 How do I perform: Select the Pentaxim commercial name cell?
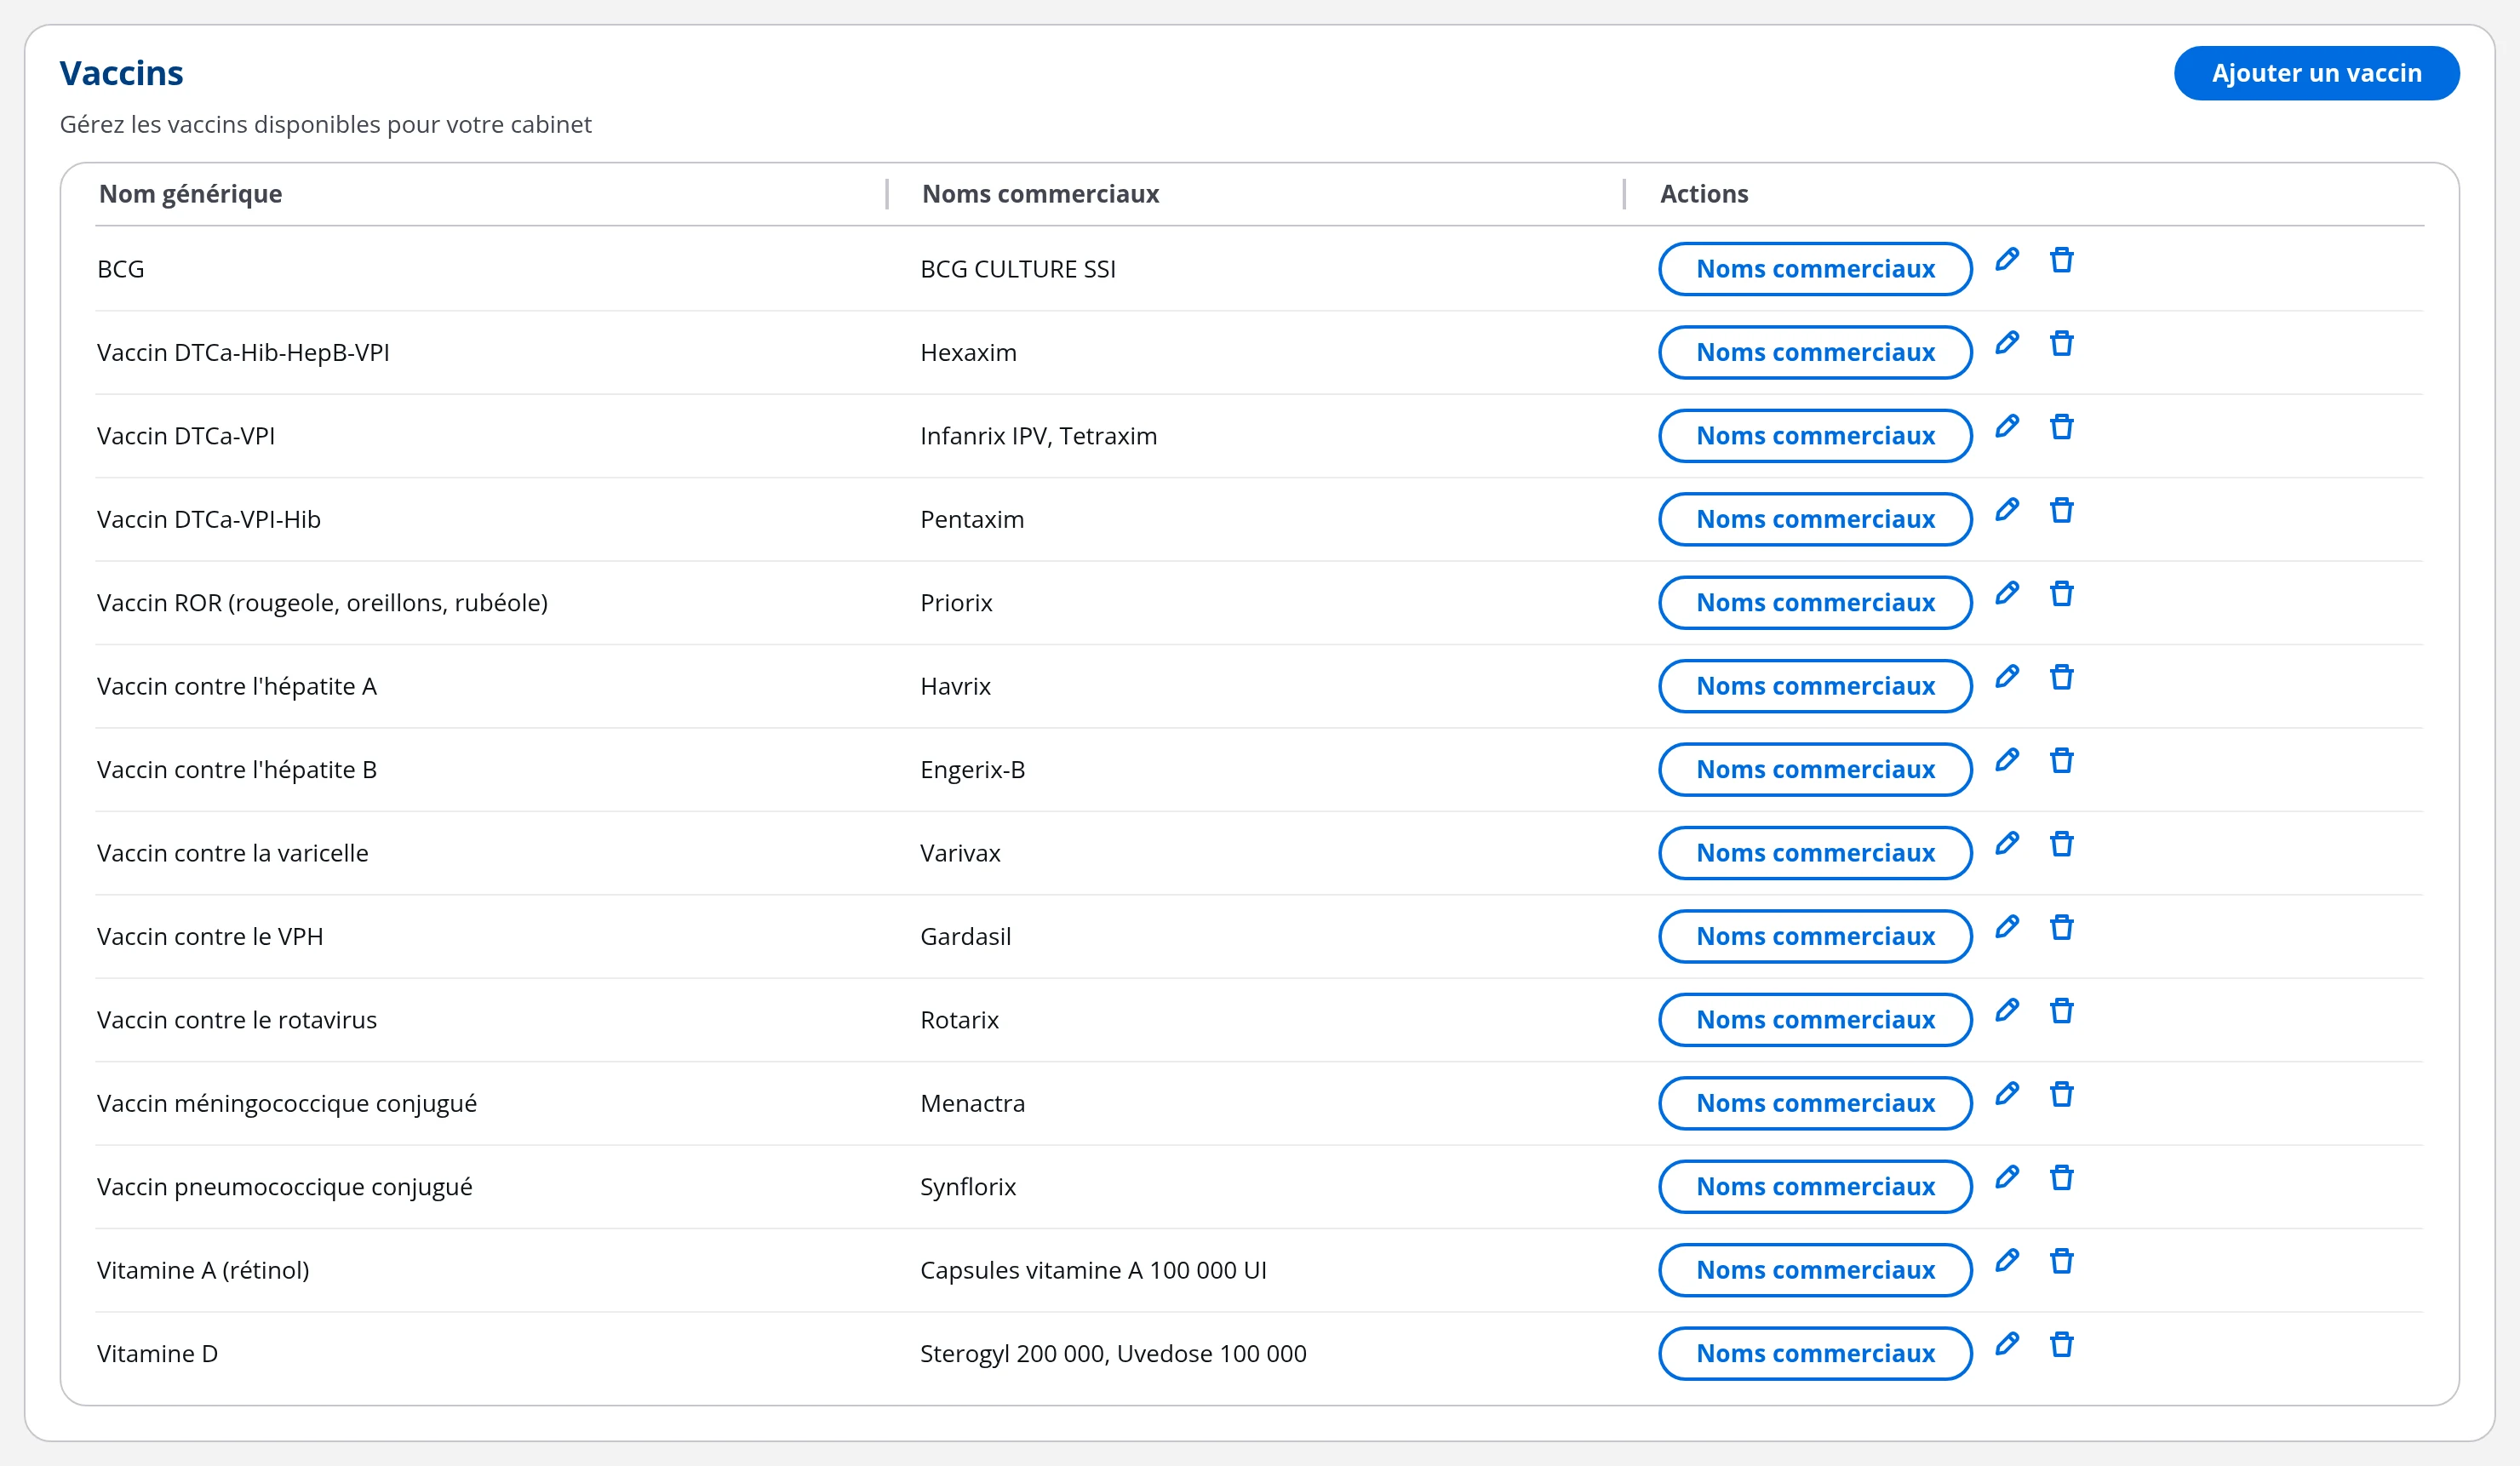click(x=972, y=520)
